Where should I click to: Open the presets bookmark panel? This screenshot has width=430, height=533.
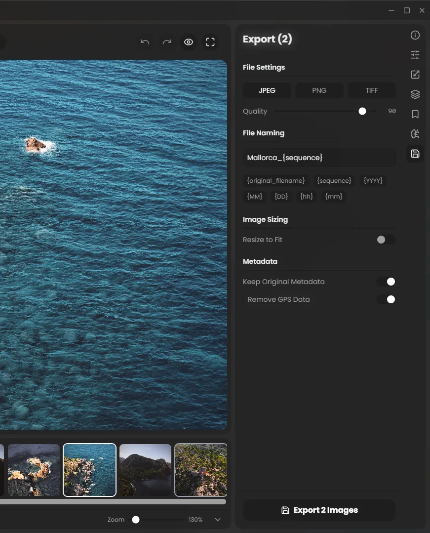[x=415, y=114]
